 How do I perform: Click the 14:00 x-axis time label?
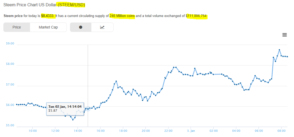click(78, 131)
